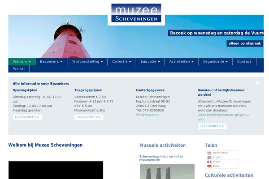Click 'Kinderen 4-12 jaar € 3,75' text
Viewport: 269px width, 179px height.
tap(94, 102)
